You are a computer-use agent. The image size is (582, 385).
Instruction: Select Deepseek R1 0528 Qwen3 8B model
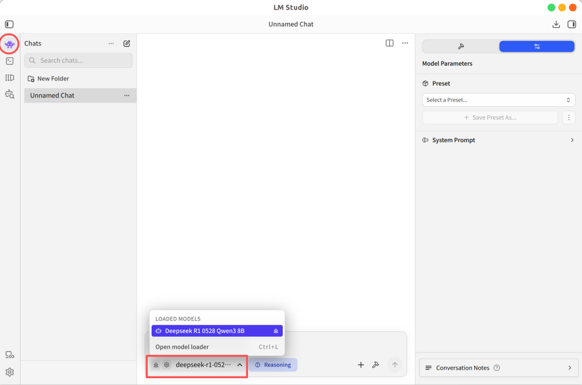coord(217,331)
